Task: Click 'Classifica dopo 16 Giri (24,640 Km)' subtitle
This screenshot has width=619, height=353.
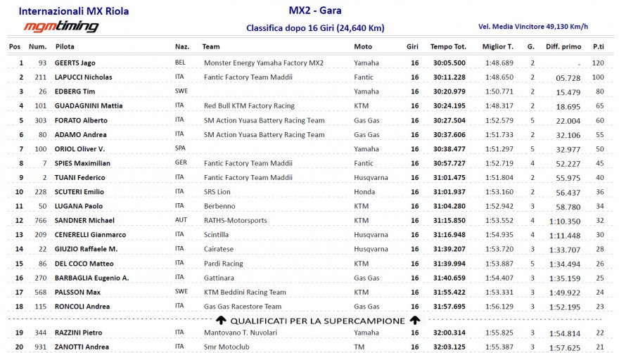Action: 315,28
